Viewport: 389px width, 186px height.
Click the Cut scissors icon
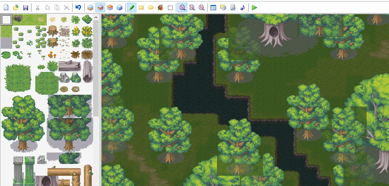(x=38, y=8)
